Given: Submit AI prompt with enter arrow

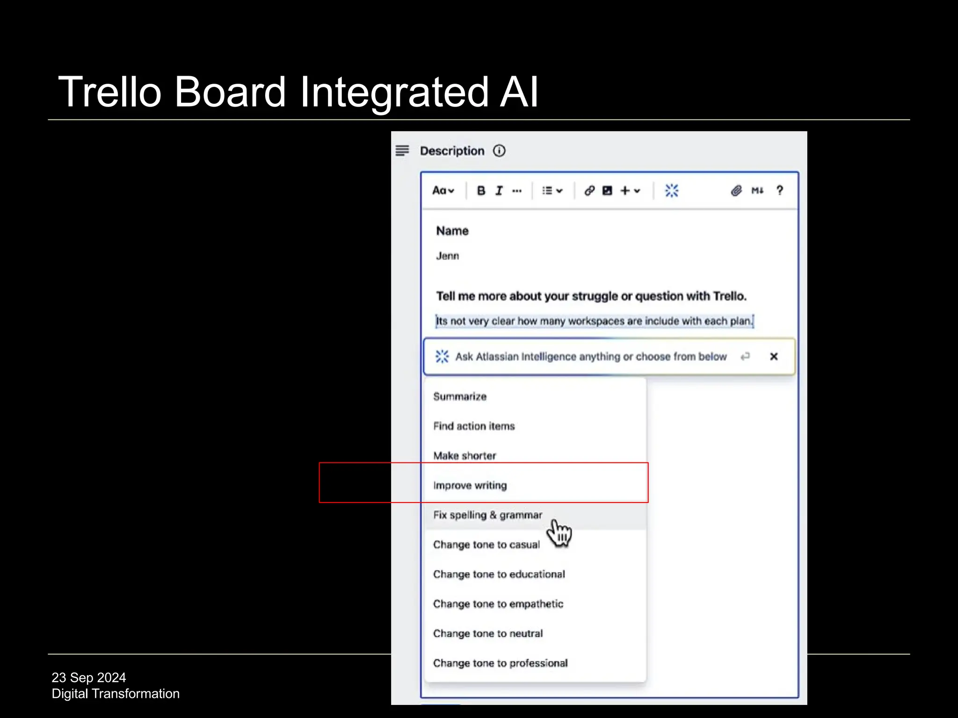Looking at the screenshot, I should (745, 357).
